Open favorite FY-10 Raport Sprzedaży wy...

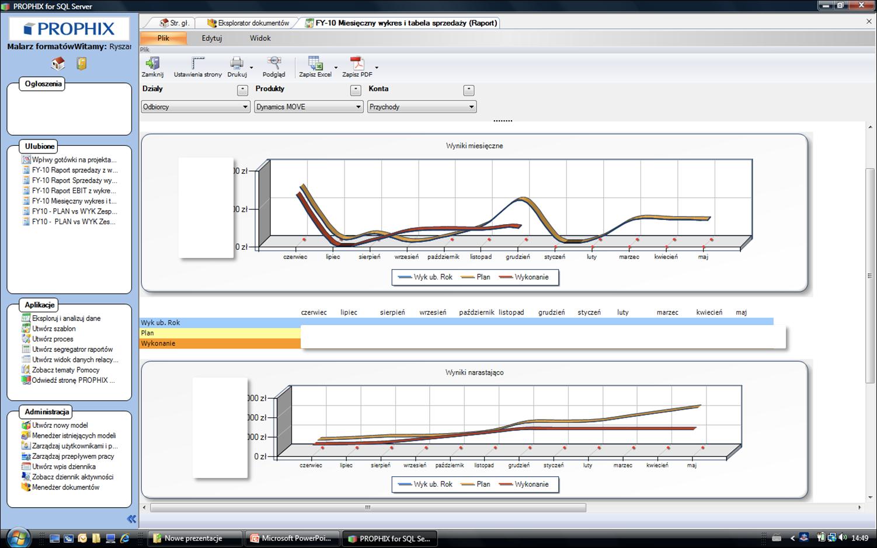[x=75, y=180]
